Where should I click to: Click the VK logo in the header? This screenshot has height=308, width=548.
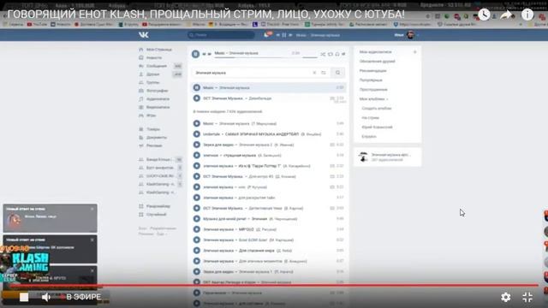(x=143, y=35)
